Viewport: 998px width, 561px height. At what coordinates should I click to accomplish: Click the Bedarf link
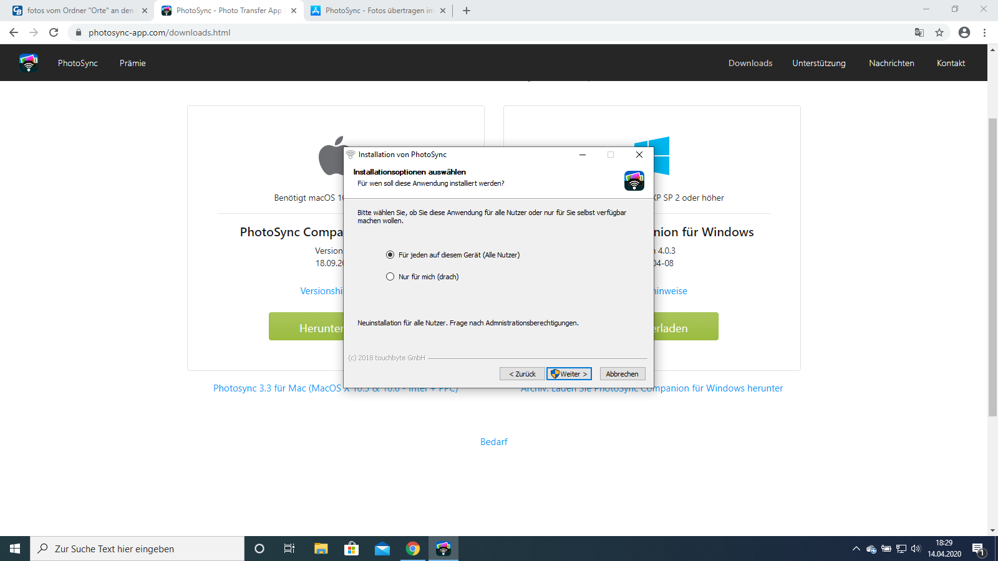[494, 442]
